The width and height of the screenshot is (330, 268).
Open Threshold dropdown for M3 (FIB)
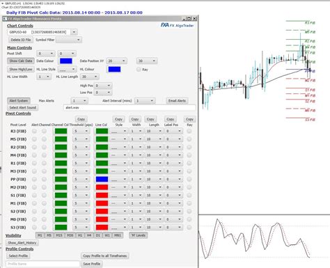click(x=81, y=171)
